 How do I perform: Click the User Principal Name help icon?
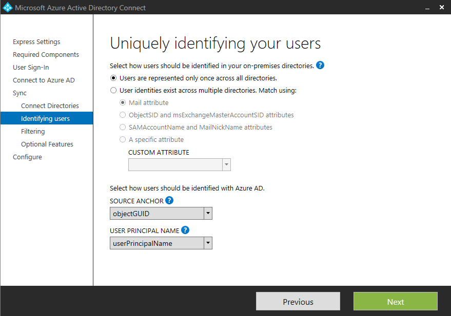[x=185, y=230]
